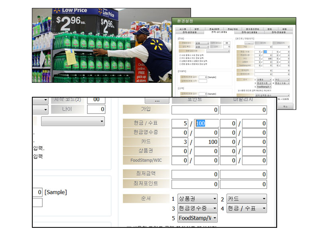Tick the 수표 결제시 수표 정보 입력 checkbox

pyautogui.click(x=180, y=55)
